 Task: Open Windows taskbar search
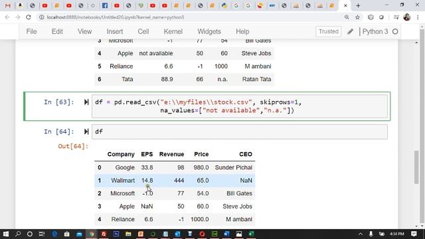pyautogui.click(x=18, y=234)
